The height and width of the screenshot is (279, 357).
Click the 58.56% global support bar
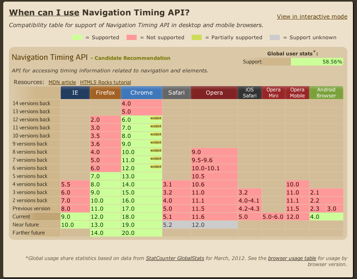(x=317, y=62)
